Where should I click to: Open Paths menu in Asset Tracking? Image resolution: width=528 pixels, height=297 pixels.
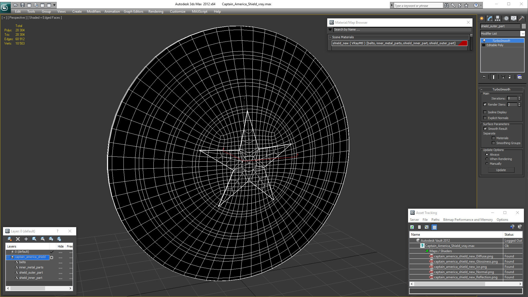pyautogui.click(x=435, y=220)
